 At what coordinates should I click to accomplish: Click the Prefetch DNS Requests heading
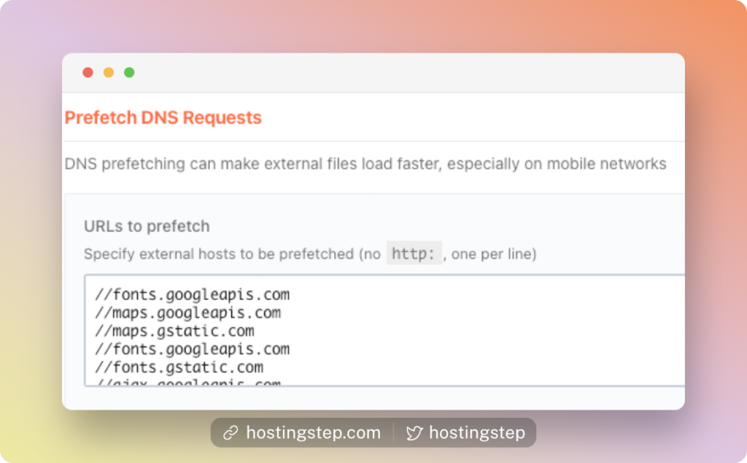pyautogui.click(x=163, y=118)
